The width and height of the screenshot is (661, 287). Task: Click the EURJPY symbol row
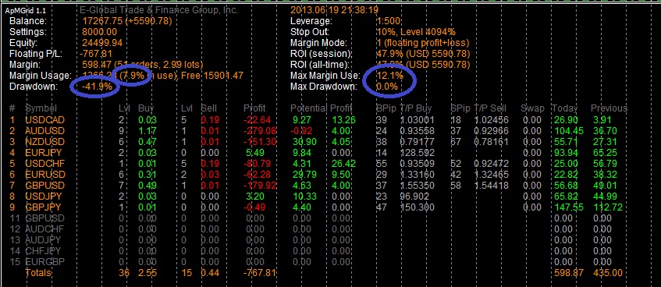[43, 152]
